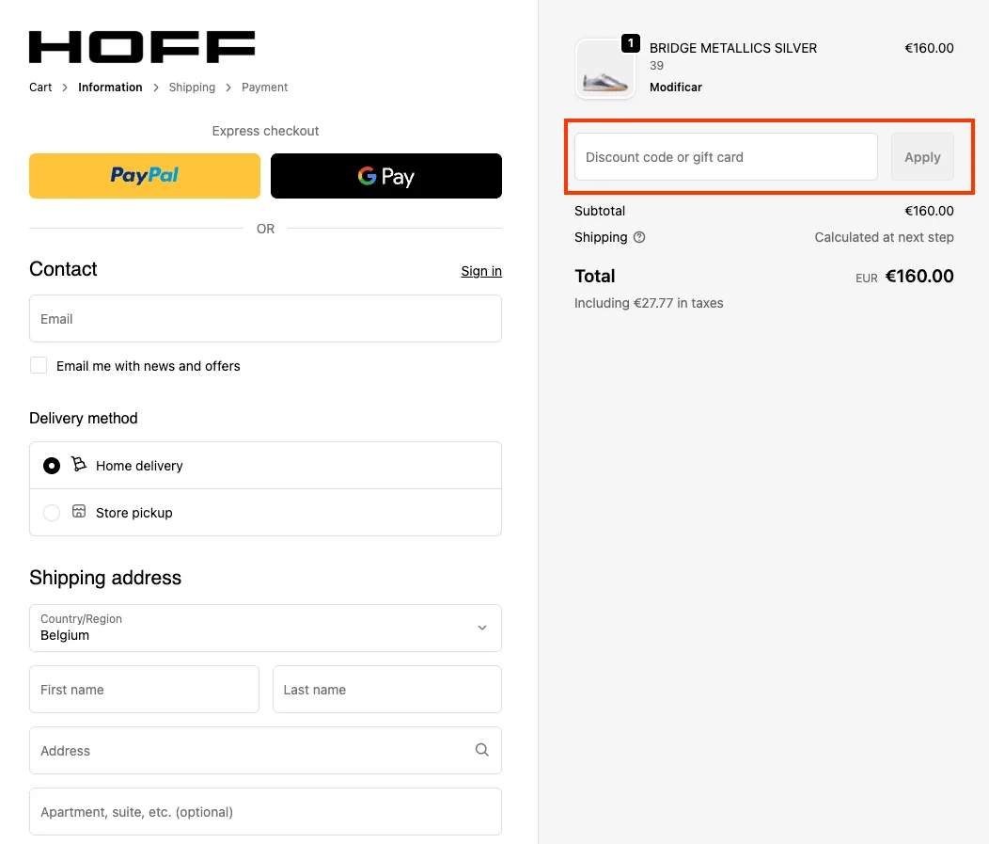Image resolution: width=989 pixels, height=844 pixels.
Task: Open the Bridge Metallics Silver product thumbnail
Action: [604, 70]
